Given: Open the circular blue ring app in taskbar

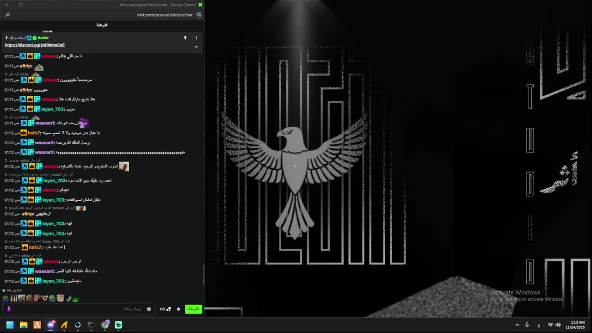Looking at the screenshot, I should coord(78,325).
